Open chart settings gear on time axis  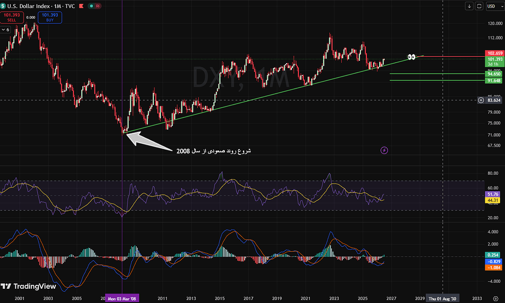coord(495,299)
